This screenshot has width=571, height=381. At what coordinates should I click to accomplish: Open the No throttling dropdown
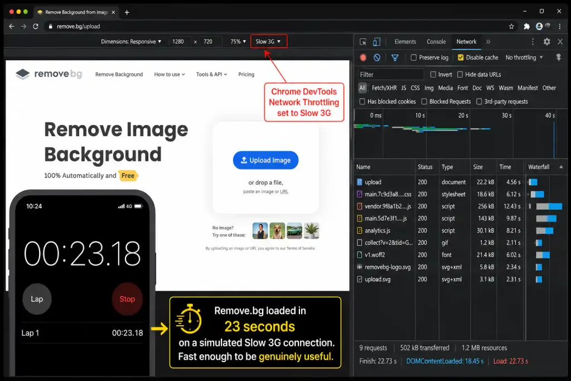524,57
